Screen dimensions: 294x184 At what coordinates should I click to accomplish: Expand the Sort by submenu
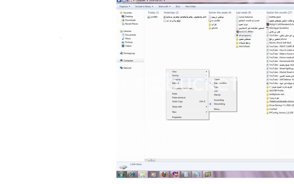click(x=187, y=76)
